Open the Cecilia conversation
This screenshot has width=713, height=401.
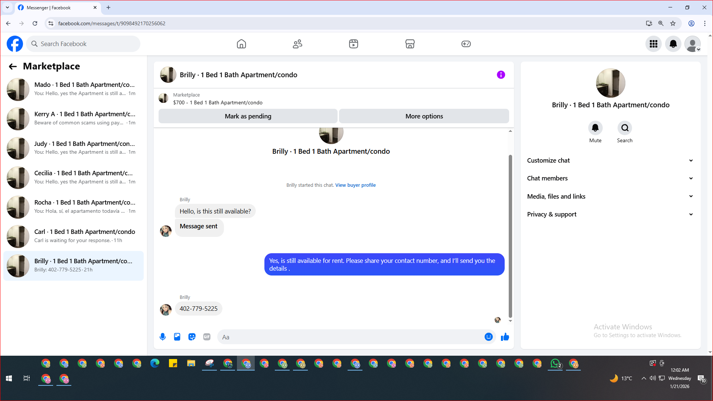pyautogui.click(x=74, y=177)
